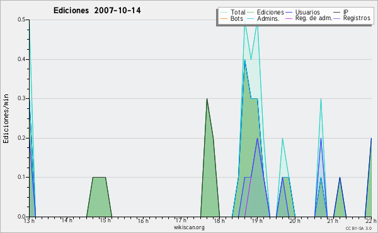
Task: Click the 0.1 y-axis value
Action: (x=21, y=177)
